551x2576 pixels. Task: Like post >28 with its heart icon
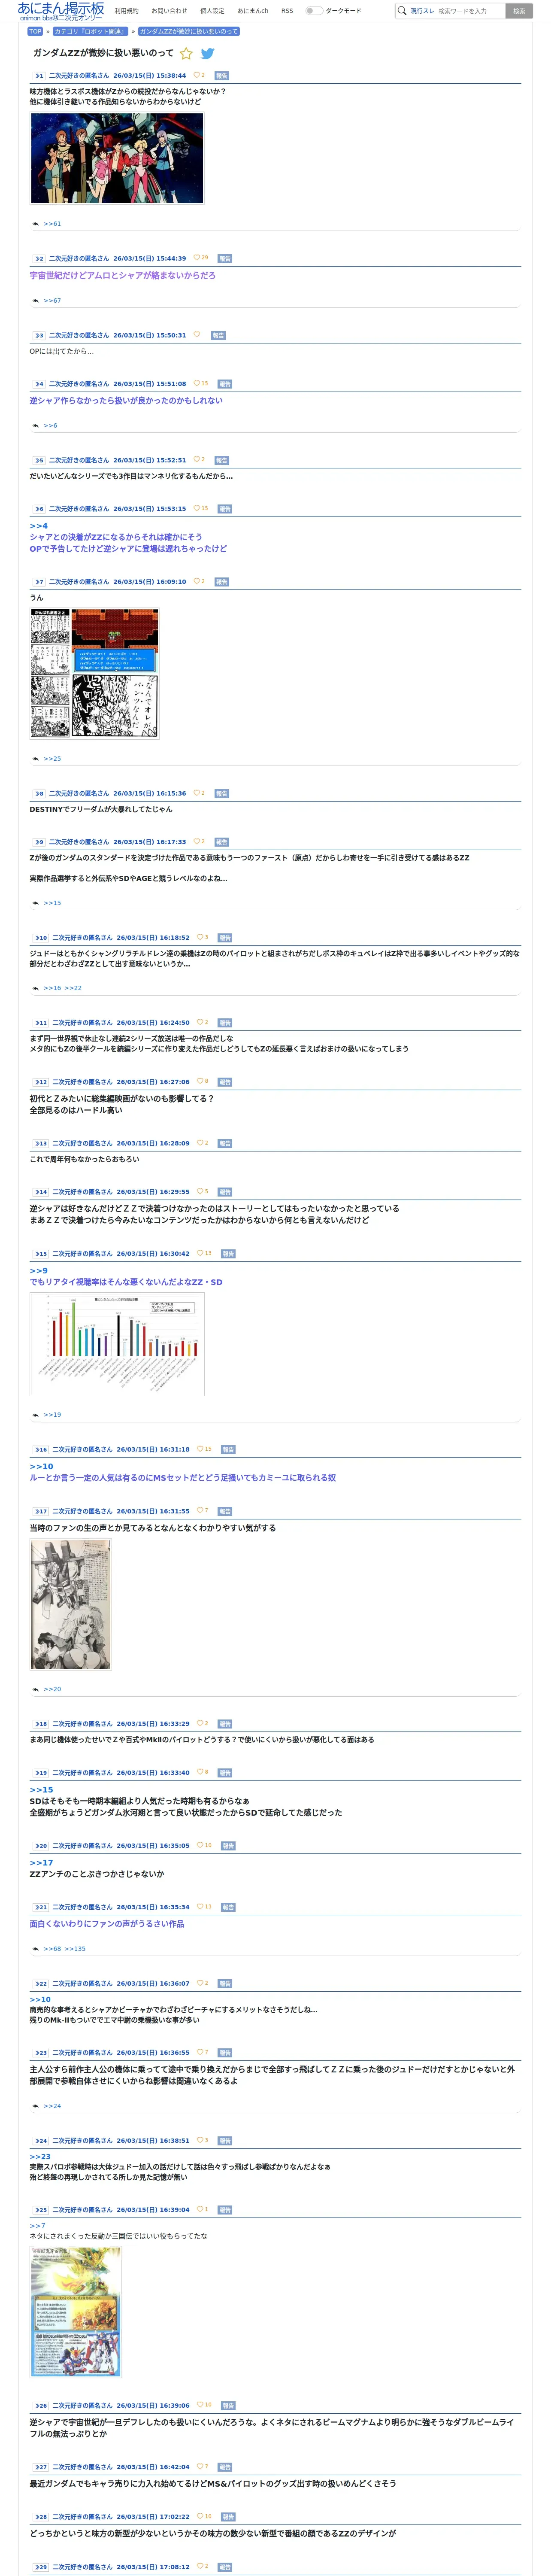click(x=200, y=2516)
